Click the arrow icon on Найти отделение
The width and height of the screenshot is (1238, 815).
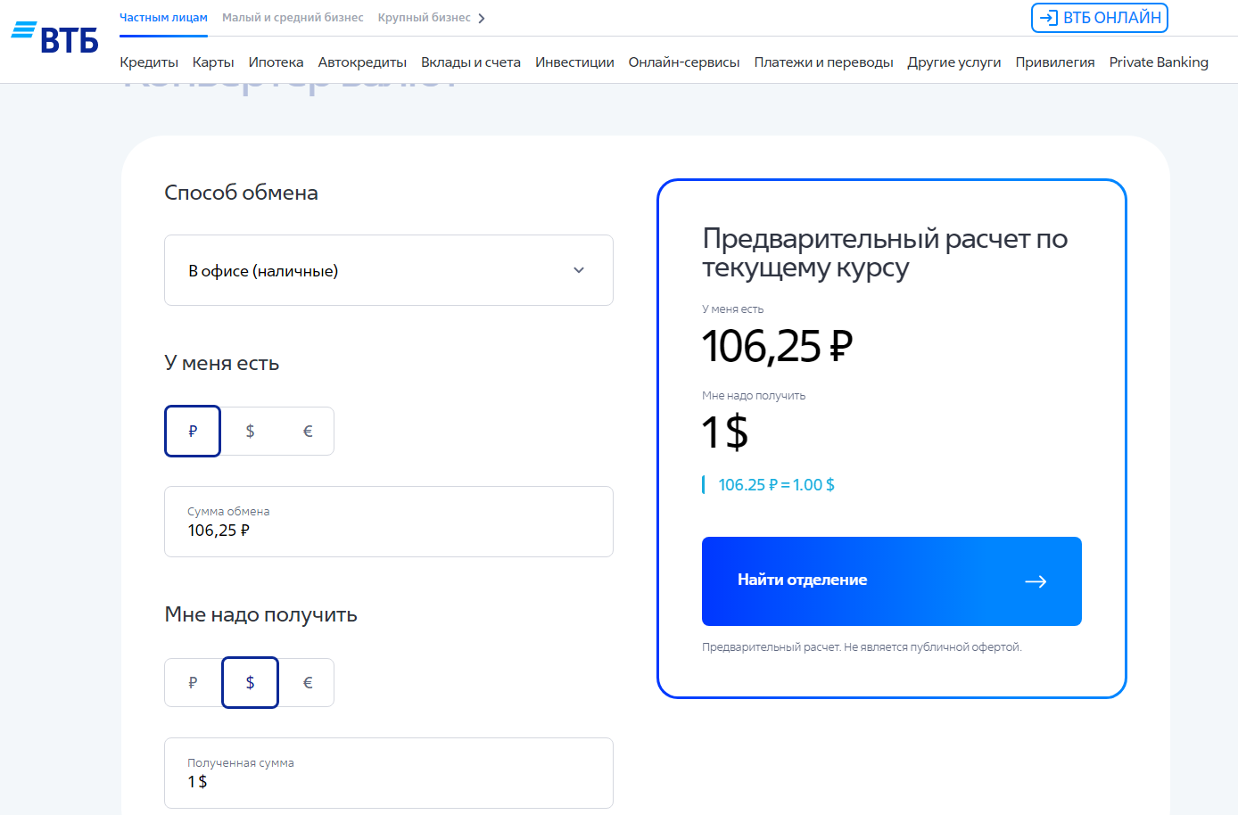pos(1036,581)
